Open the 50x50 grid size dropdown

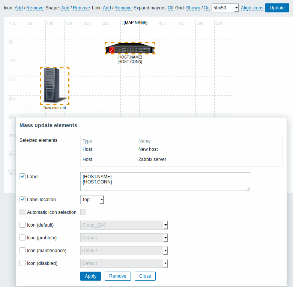pos(225,8)
